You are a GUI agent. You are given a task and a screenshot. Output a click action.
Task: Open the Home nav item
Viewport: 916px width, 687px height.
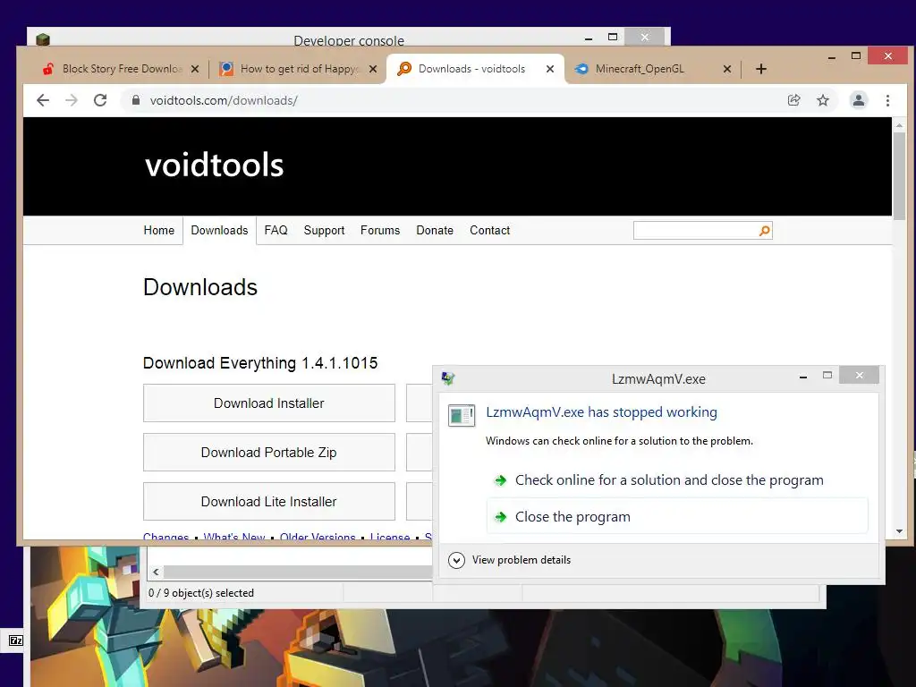[159, 230]
